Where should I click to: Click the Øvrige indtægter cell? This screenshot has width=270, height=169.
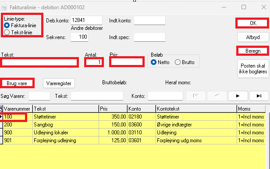tap(196, 125)
